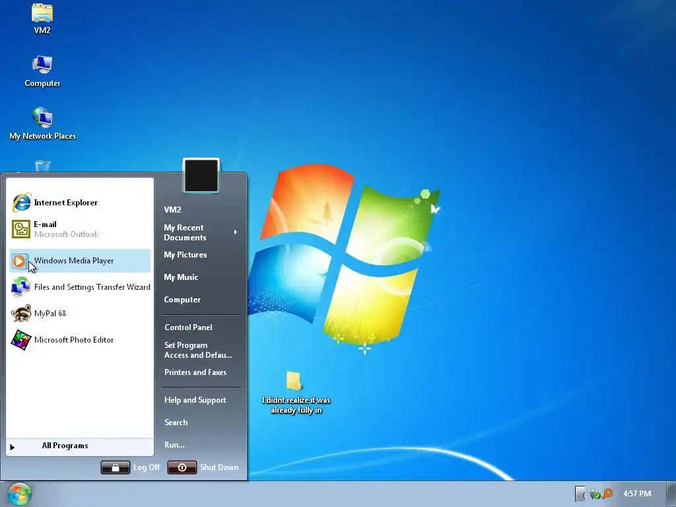
Task: Click the Show Desktop strip at taskbar end
Action: click(x=671, y=494)
